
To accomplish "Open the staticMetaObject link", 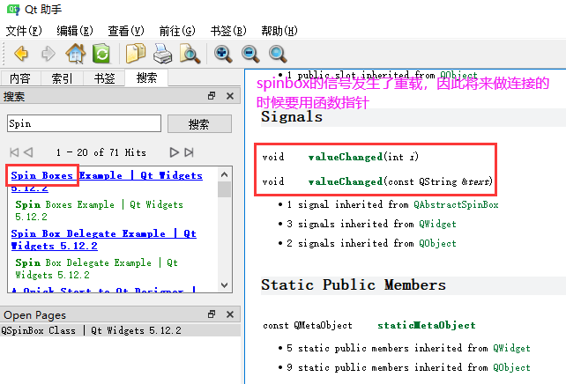I will click(x=427, y=325).
